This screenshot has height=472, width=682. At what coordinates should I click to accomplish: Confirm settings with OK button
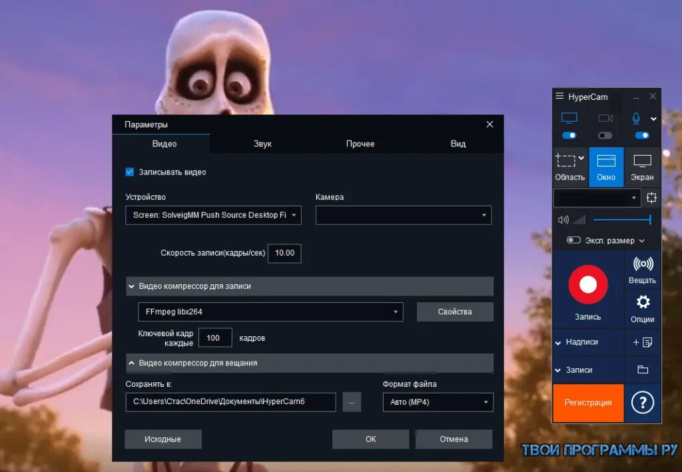(x=370, y=439)
